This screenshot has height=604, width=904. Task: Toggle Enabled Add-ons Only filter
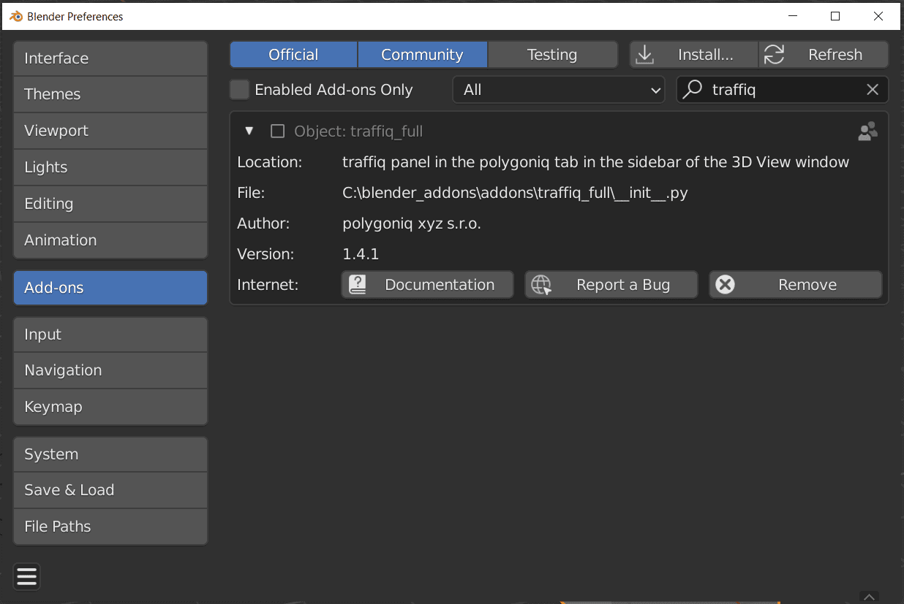pos(239,89)
